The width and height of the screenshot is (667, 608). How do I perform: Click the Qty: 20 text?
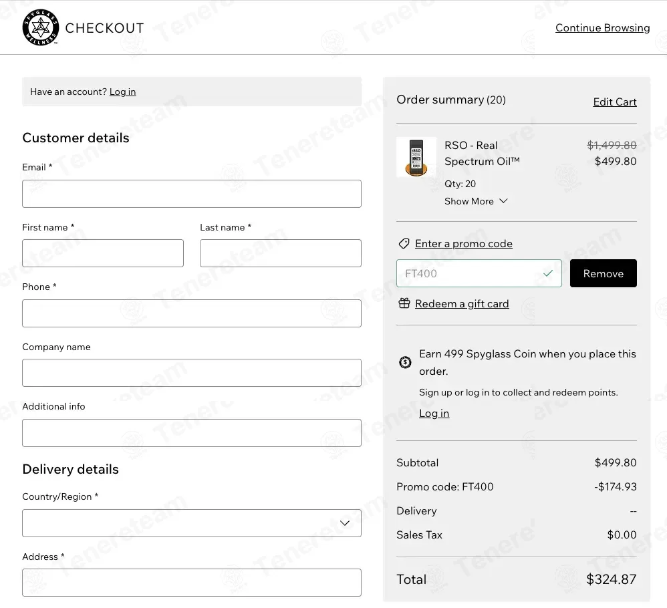pos(460,184)
